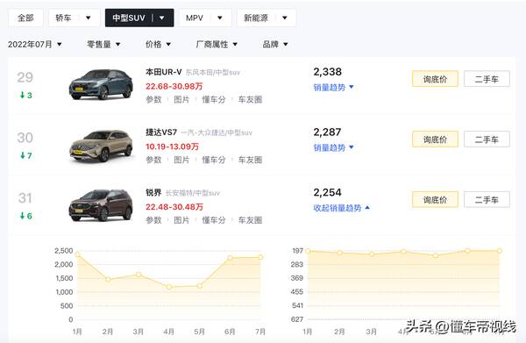Image resolution: width=526 pixels, height=343 pixels.
Task: Click the rank drop indicator 3
Action: pos(25,96)
